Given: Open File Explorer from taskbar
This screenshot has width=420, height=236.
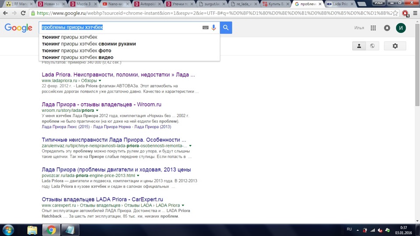Looking at the screenshot, I should [x=32, y=230].
